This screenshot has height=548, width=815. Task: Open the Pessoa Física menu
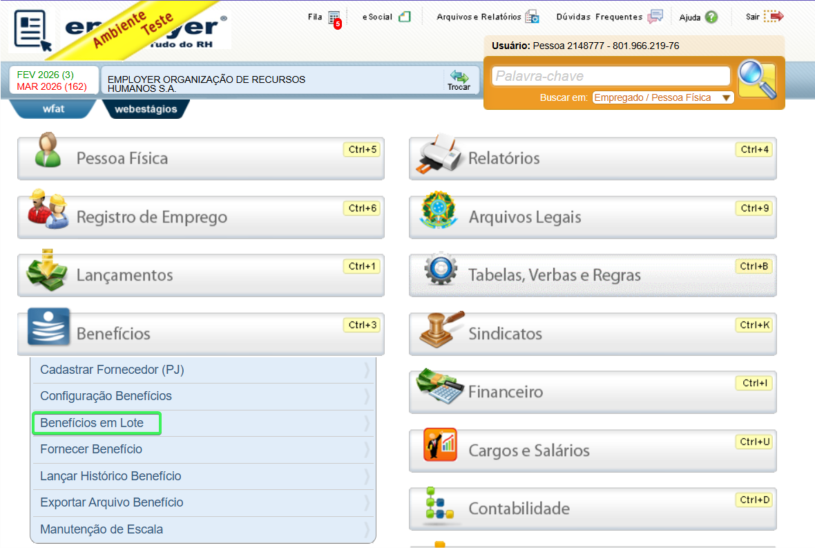(x=200, y=158)
